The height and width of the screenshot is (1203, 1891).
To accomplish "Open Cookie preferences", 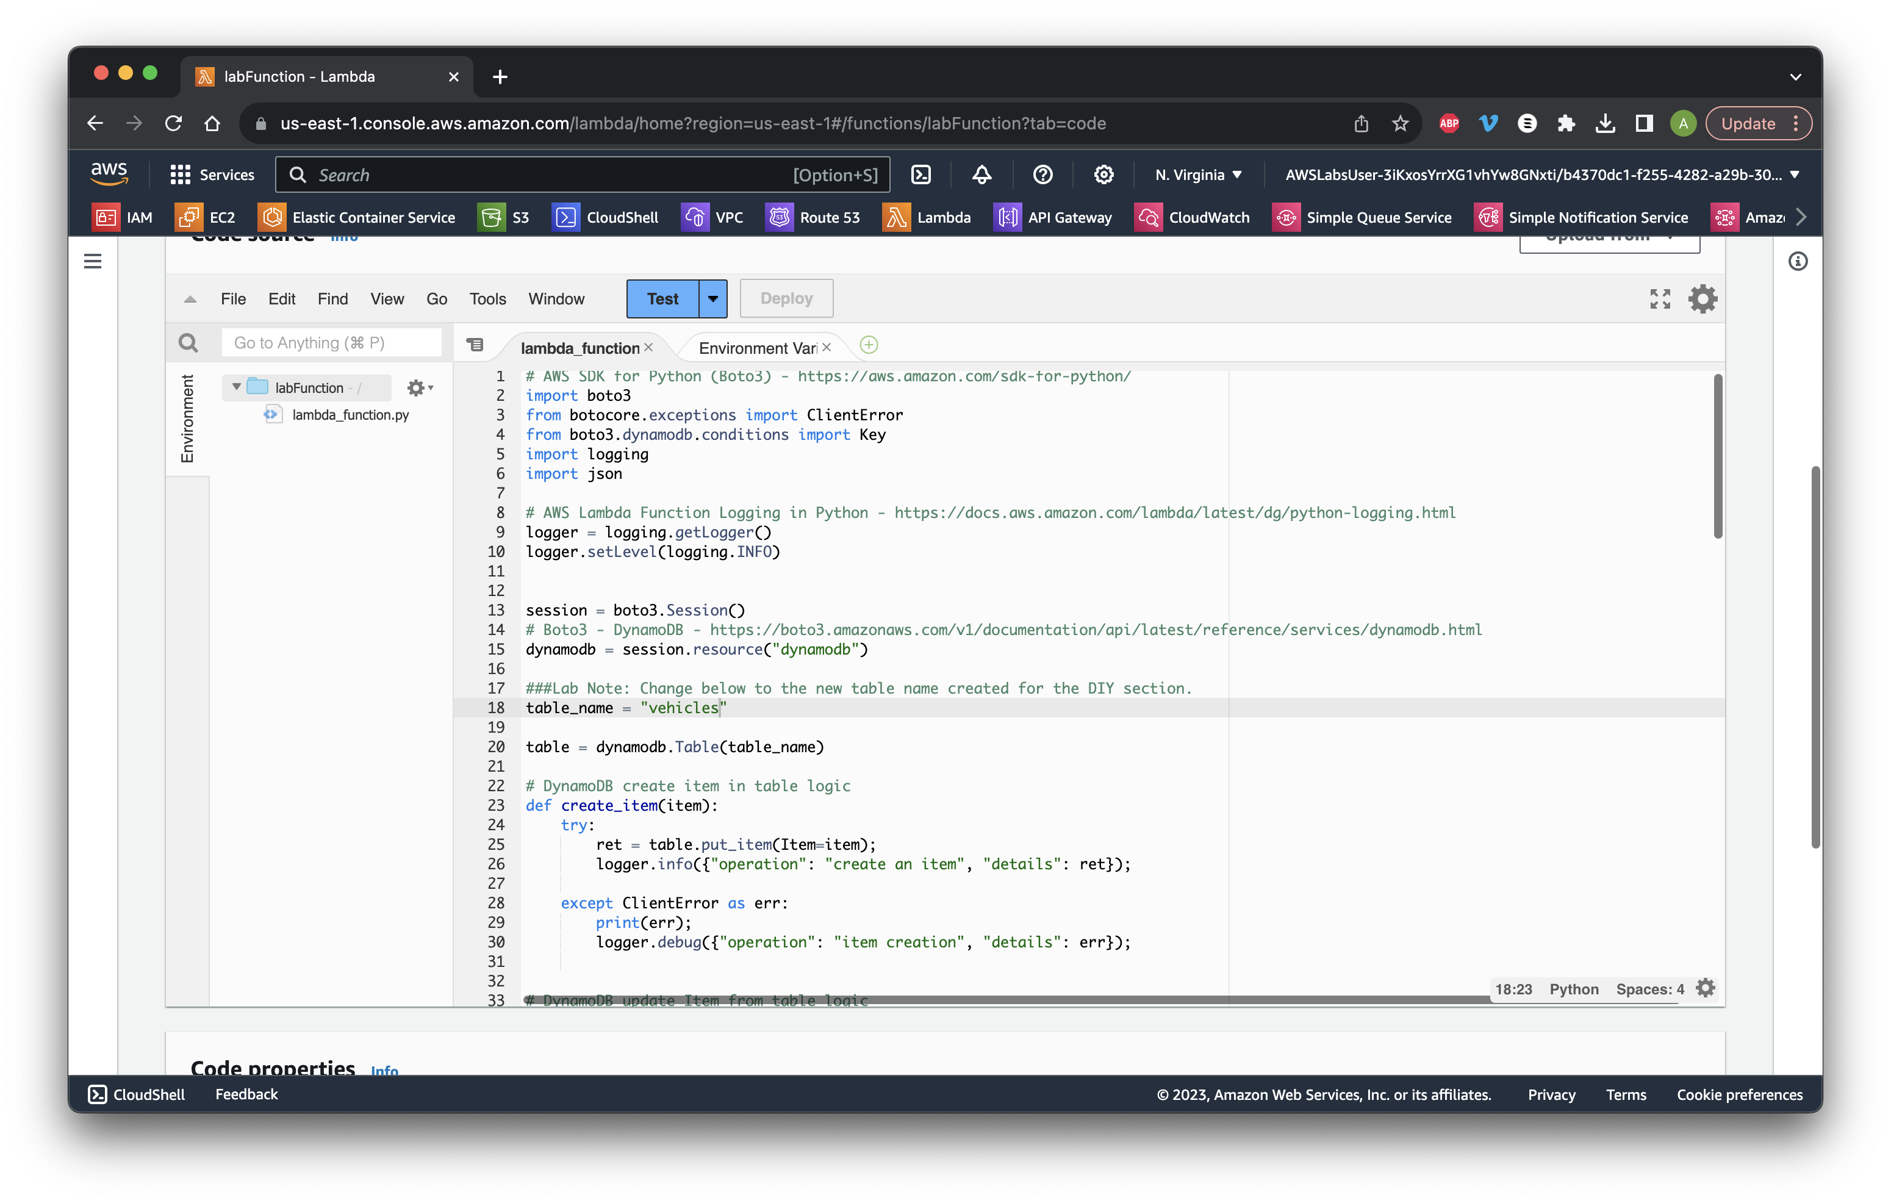I will pyautogui.click(x=1740, y=1094).
